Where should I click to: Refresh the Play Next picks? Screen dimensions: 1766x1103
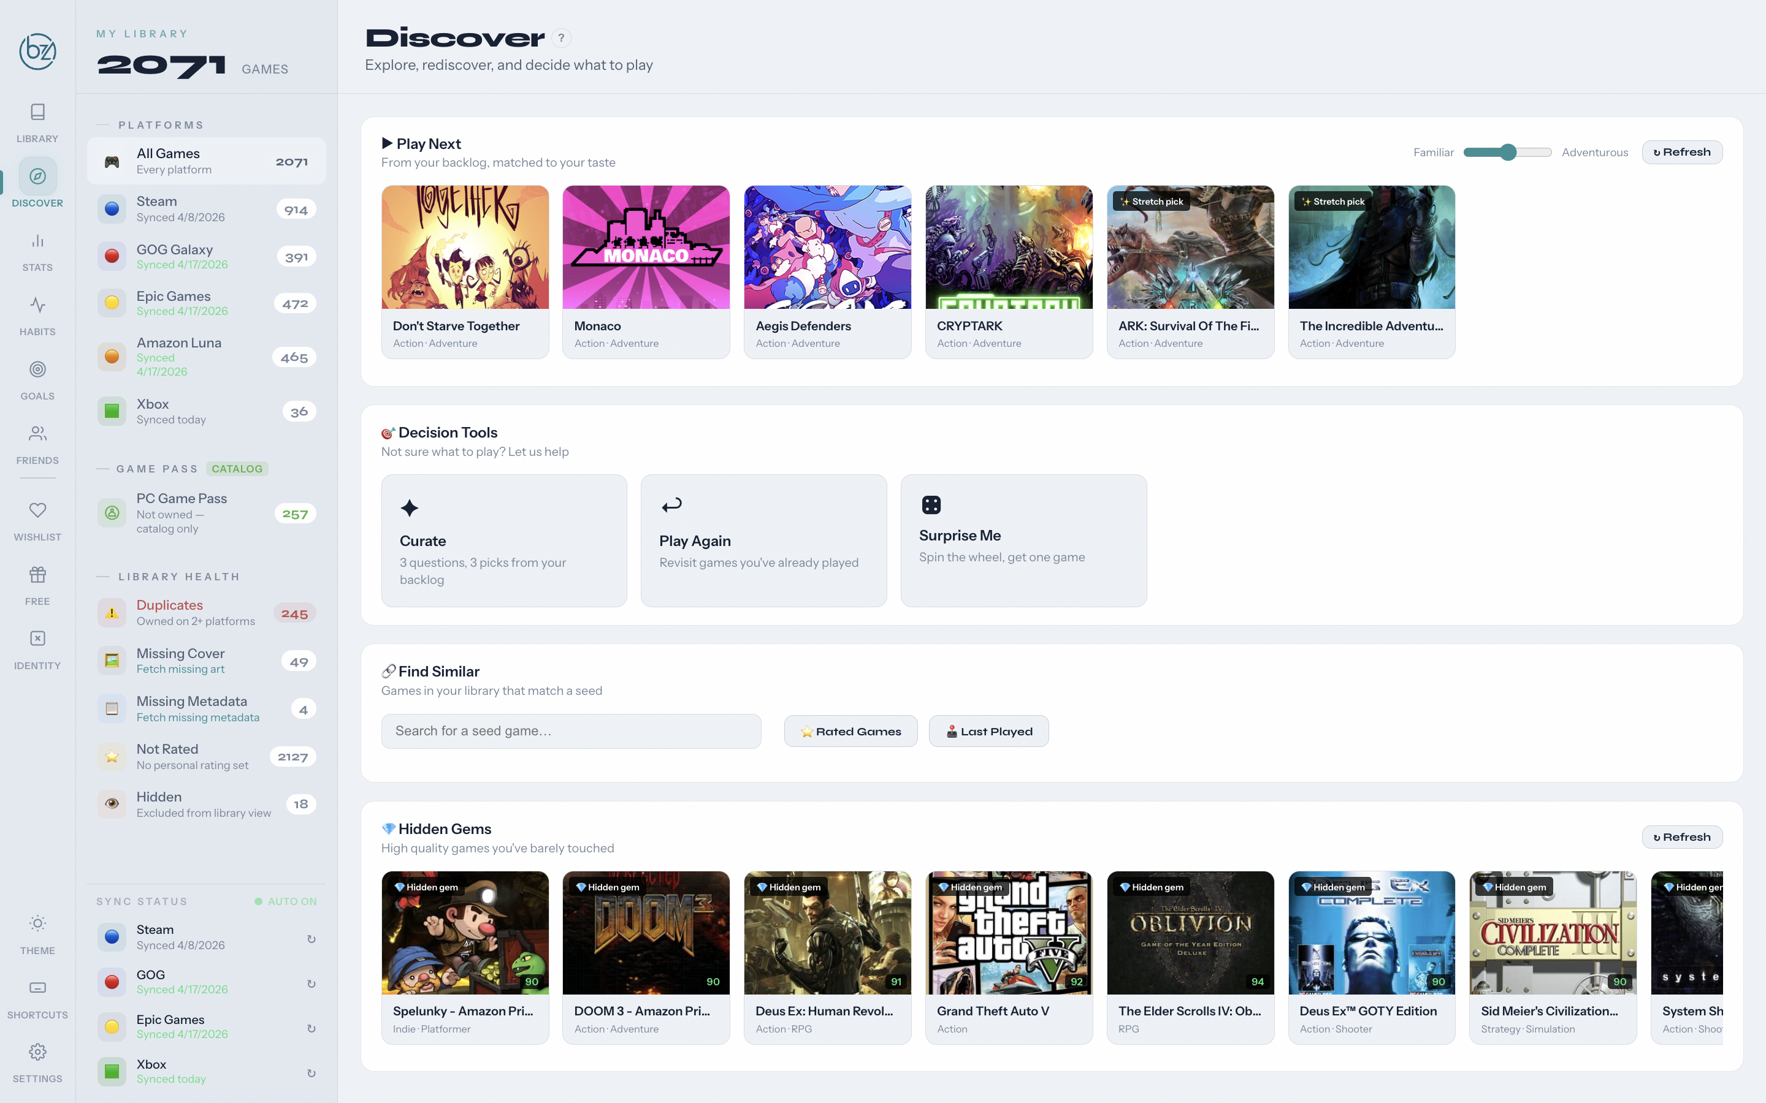[x=1682, y=153]
